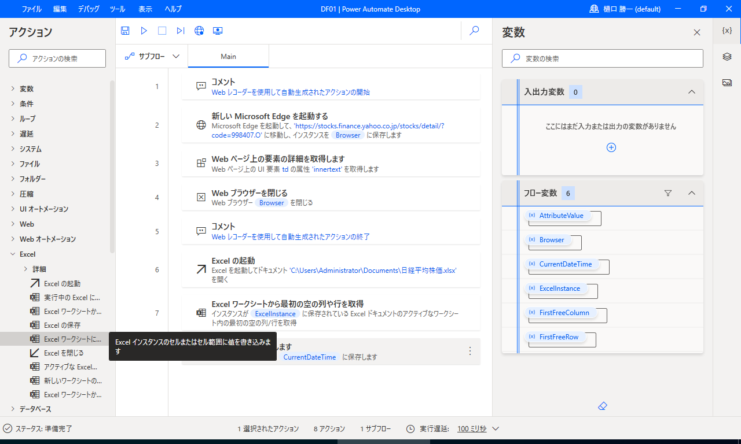Select the FirstFreeRow flow variable
This screenshot has width=741, height=444.
pyautogui.click(x=556, y=337)
